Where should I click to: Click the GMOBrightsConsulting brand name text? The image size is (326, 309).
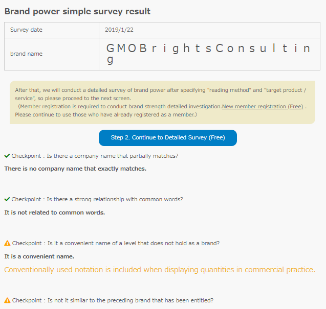(x=208, y=54)
